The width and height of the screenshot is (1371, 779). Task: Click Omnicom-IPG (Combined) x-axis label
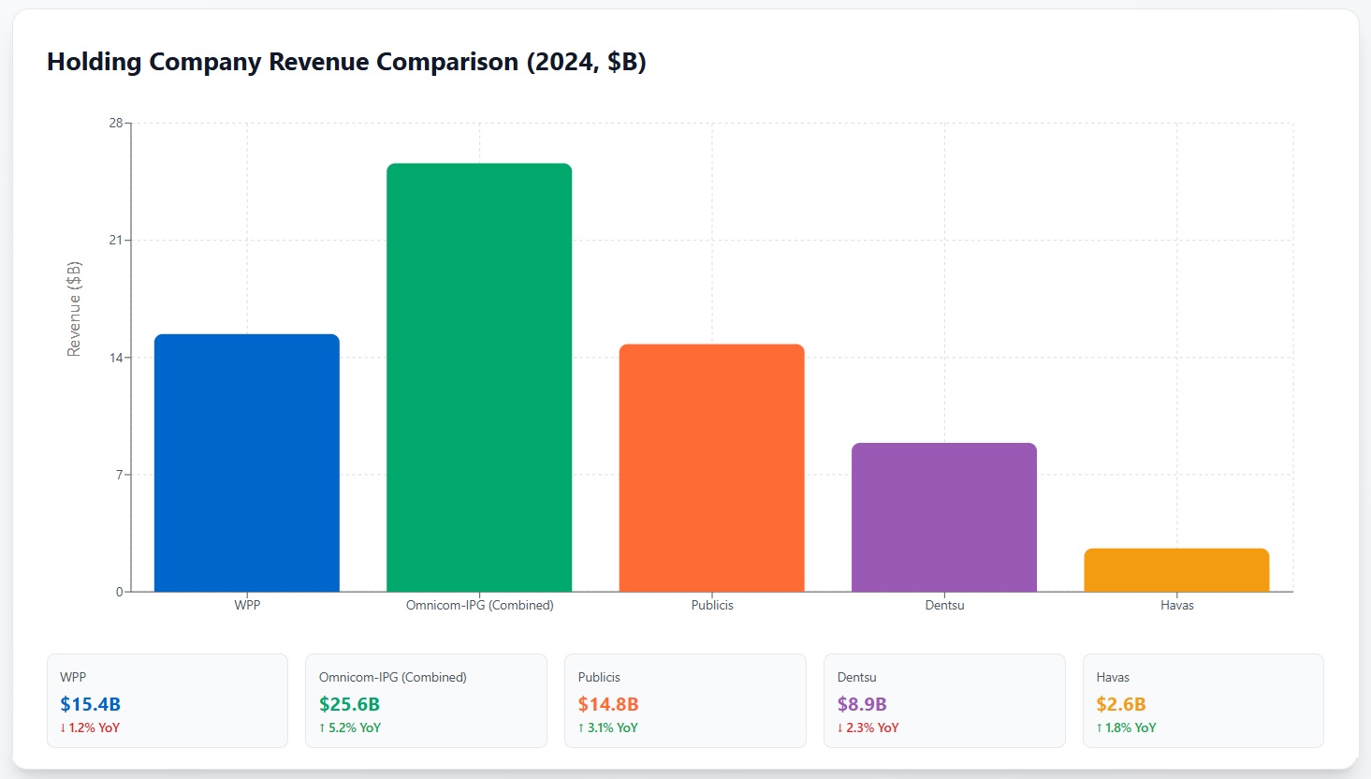pos(479,605)
